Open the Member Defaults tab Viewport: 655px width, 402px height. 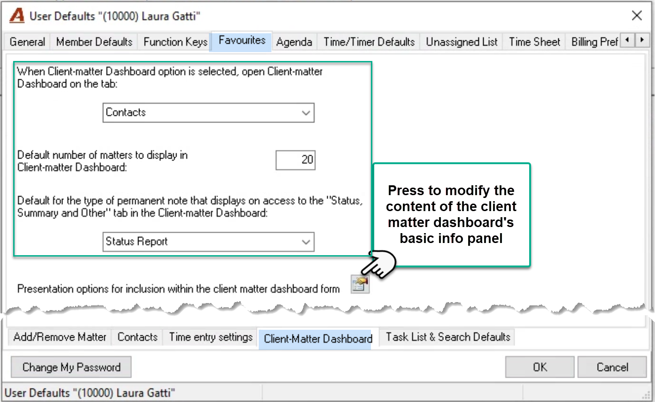pyautogui.click(x=94, y=42)
